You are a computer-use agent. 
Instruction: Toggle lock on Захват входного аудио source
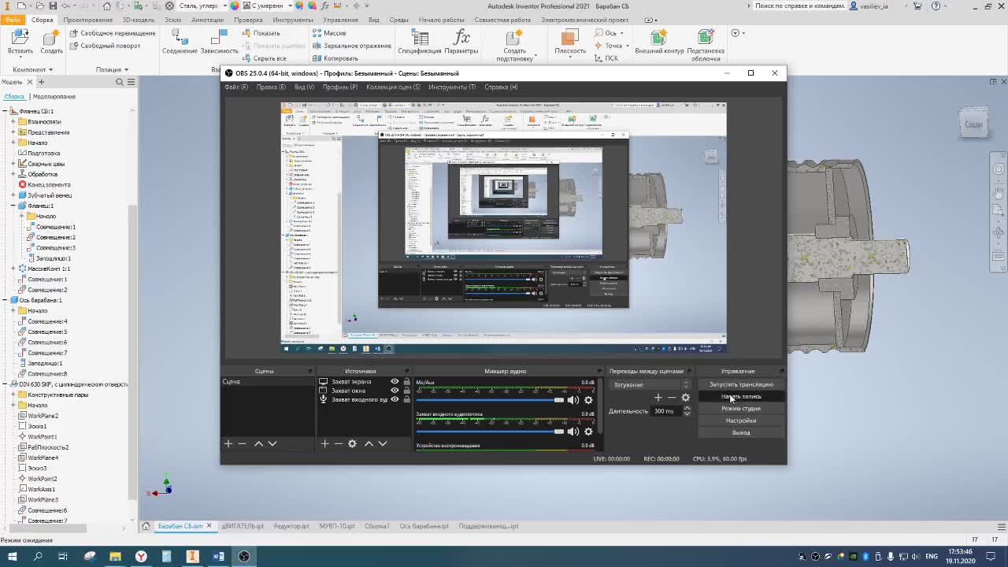[406, 399]
